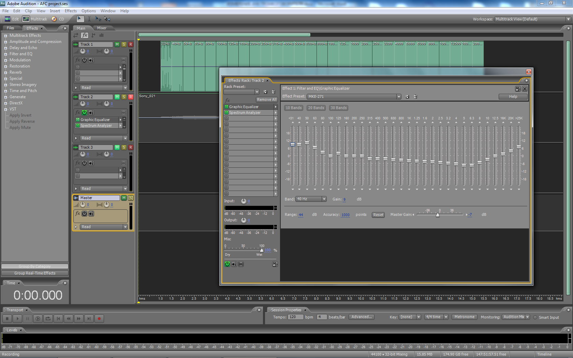Select the Time Selection tool

pos(89,19)
